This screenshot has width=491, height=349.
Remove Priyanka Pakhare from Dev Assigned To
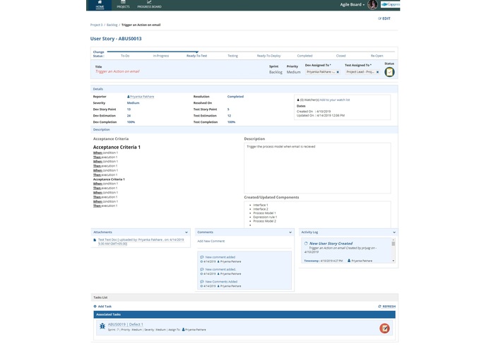(x=338, y=72)
